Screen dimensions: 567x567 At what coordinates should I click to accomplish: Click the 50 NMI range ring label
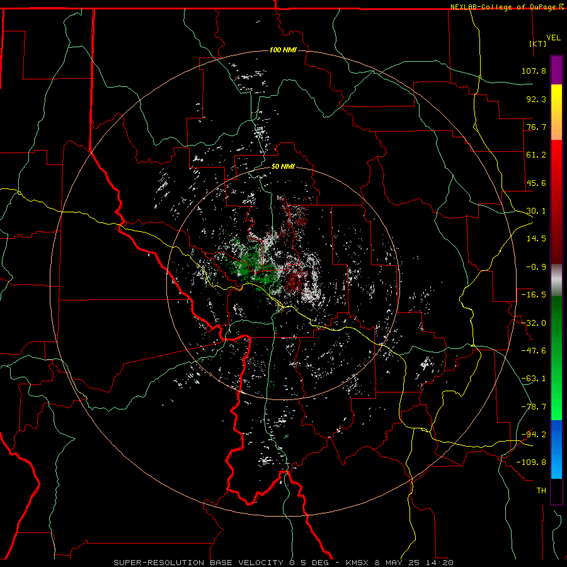283,166
